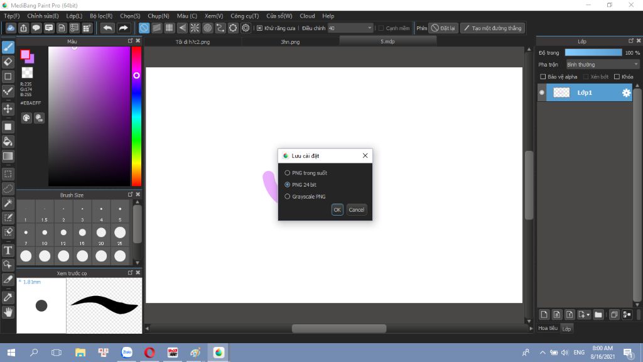Open the Cloud menu
This screenshot has width=643, height=362.
click(307, 16)
